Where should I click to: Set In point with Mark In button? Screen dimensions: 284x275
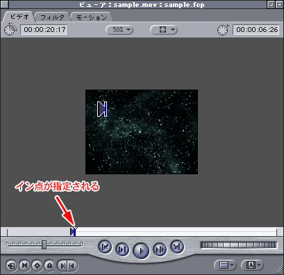tap(62, 265)
